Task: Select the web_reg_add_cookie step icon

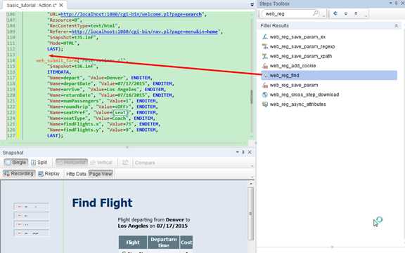Action: pos(265,66)
